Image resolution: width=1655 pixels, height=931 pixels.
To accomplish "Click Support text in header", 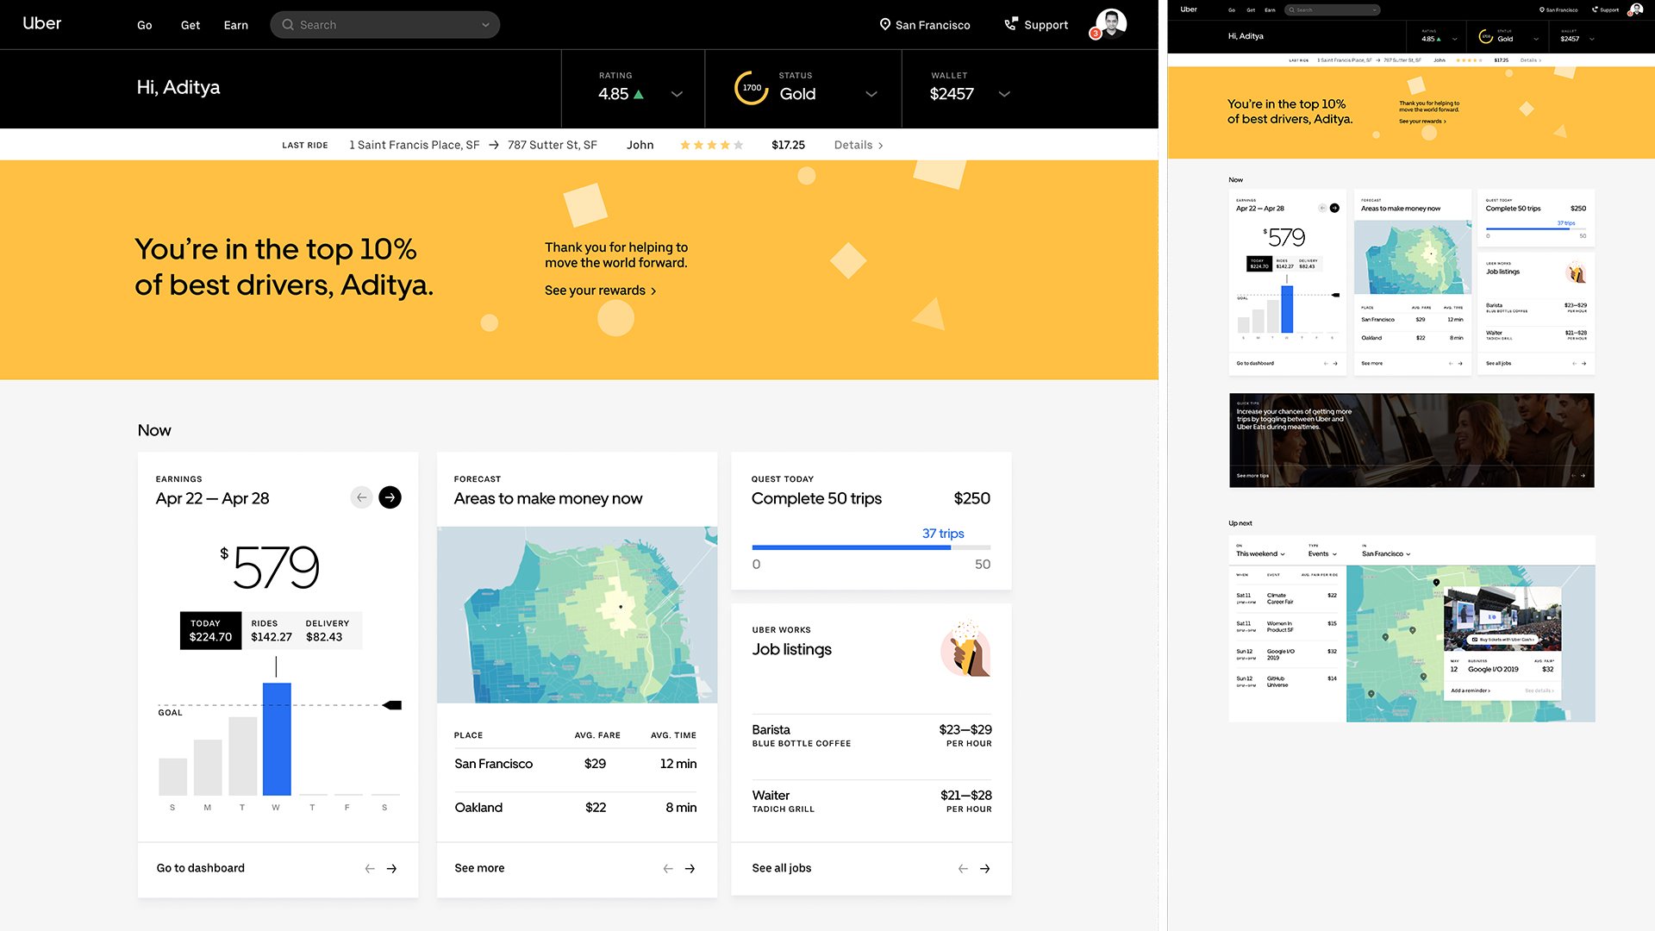I will pos(1046,25).
